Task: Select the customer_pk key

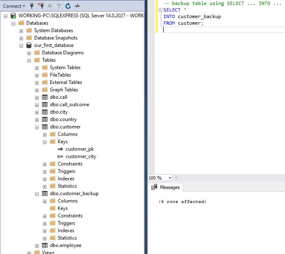Action: [80, 149]
